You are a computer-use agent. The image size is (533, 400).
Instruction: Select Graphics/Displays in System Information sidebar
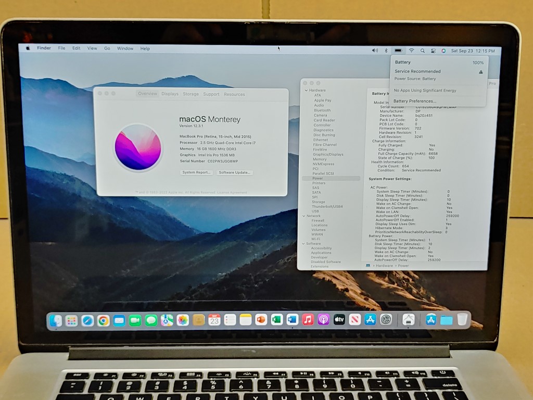(x=328, y=154)
